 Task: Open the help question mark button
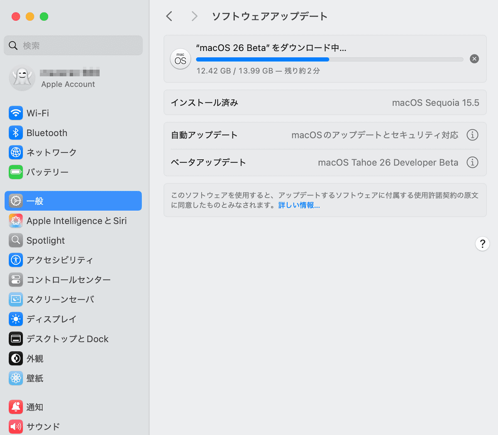tap(482, 244)
